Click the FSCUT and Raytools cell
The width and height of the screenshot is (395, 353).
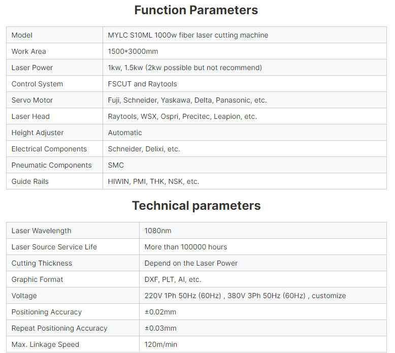(x=245, y=84)
